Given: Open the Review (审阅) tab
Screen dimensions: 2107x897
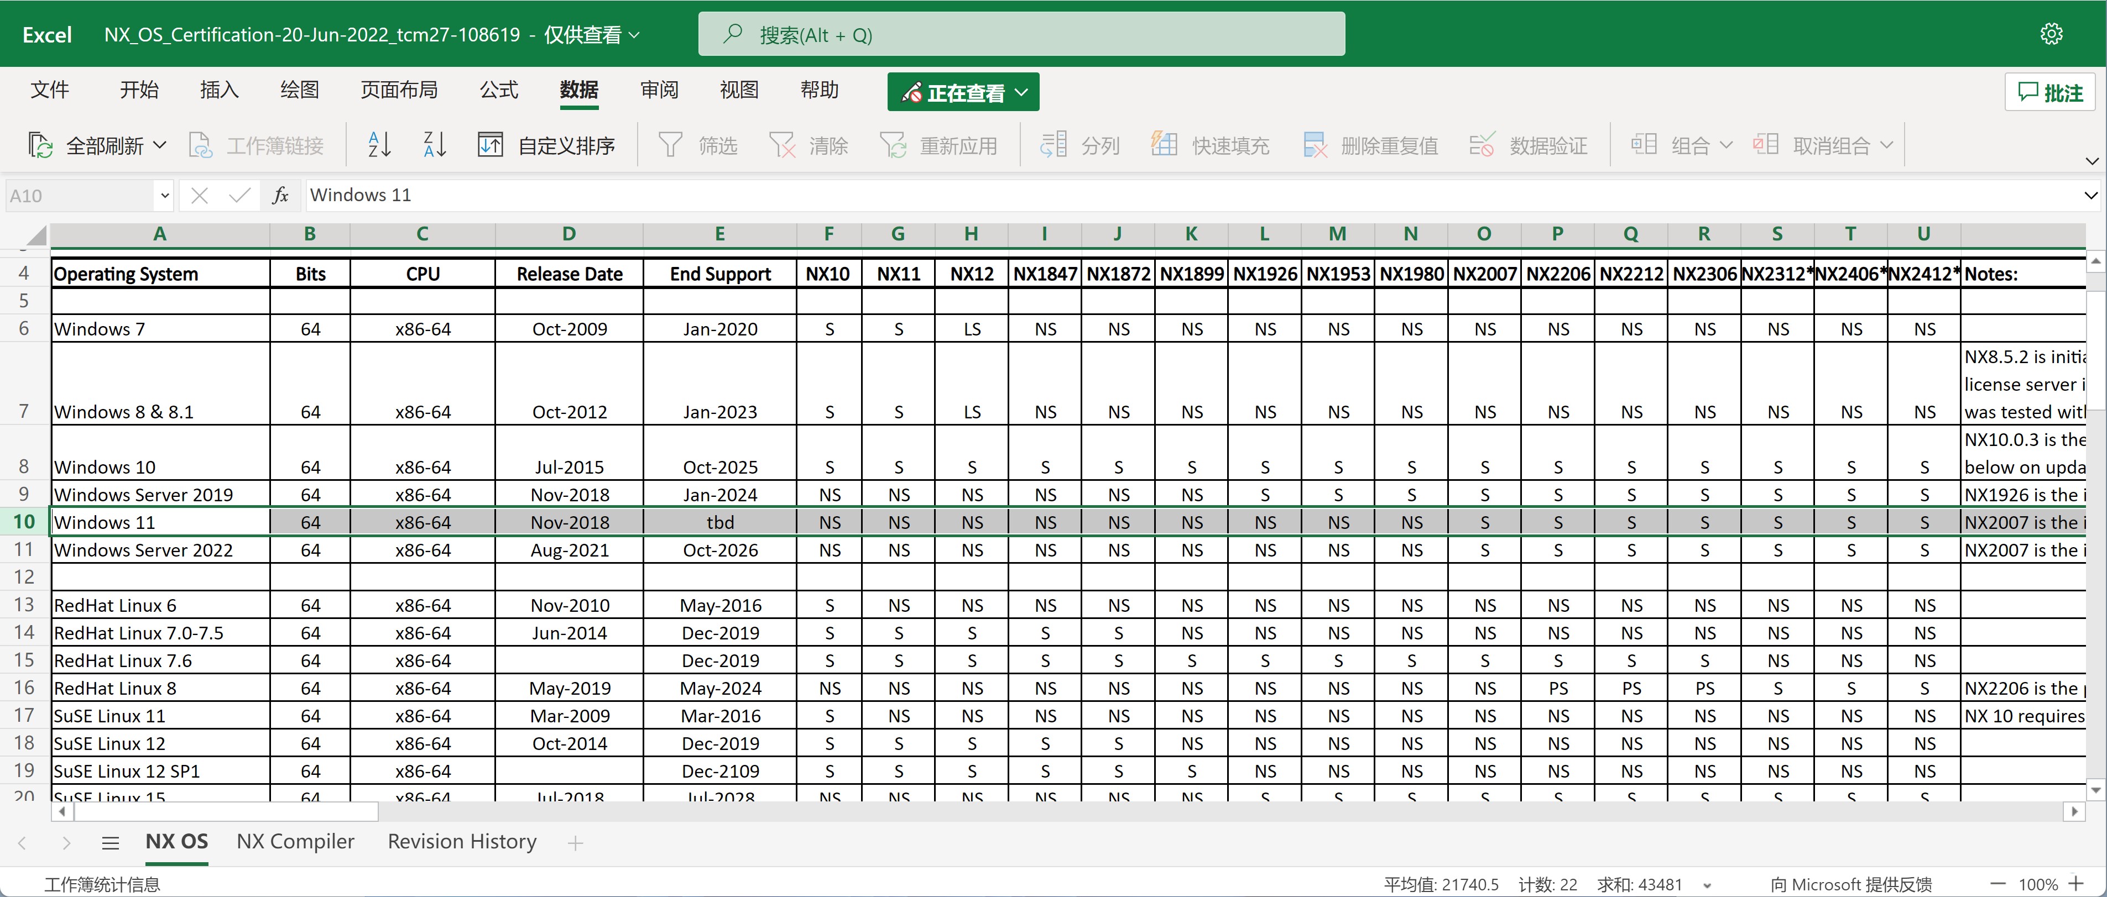Looking at the screenshot, I should [659, 90].
